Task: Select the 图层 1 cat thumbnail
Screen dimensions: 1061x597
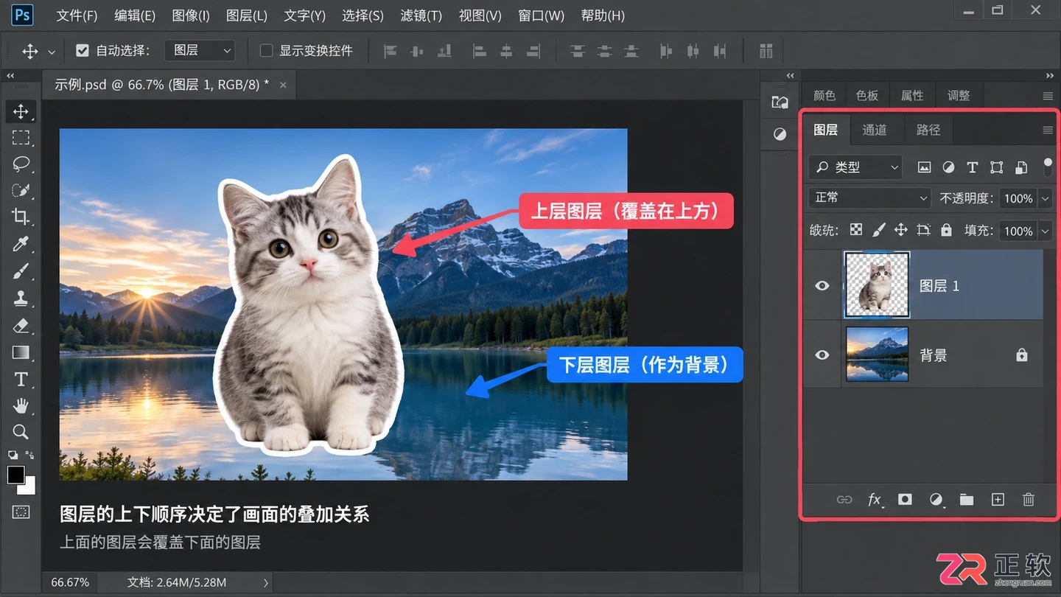Action: coord(877,284)
